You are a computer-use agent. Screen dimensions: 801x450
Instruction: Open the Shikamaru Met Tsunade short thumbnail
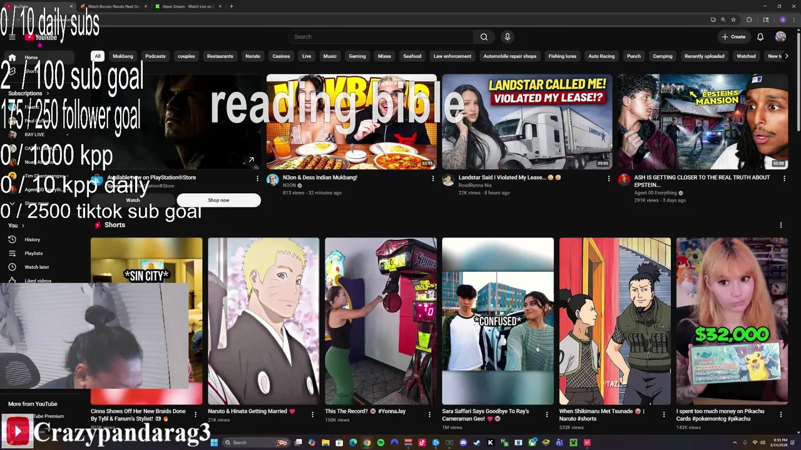tap(615, 321)
